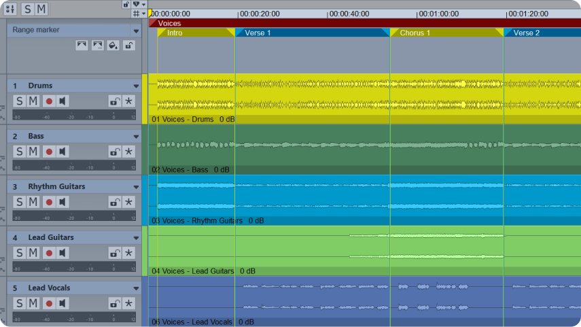Click the first range marker flag icon

[82, 46]
